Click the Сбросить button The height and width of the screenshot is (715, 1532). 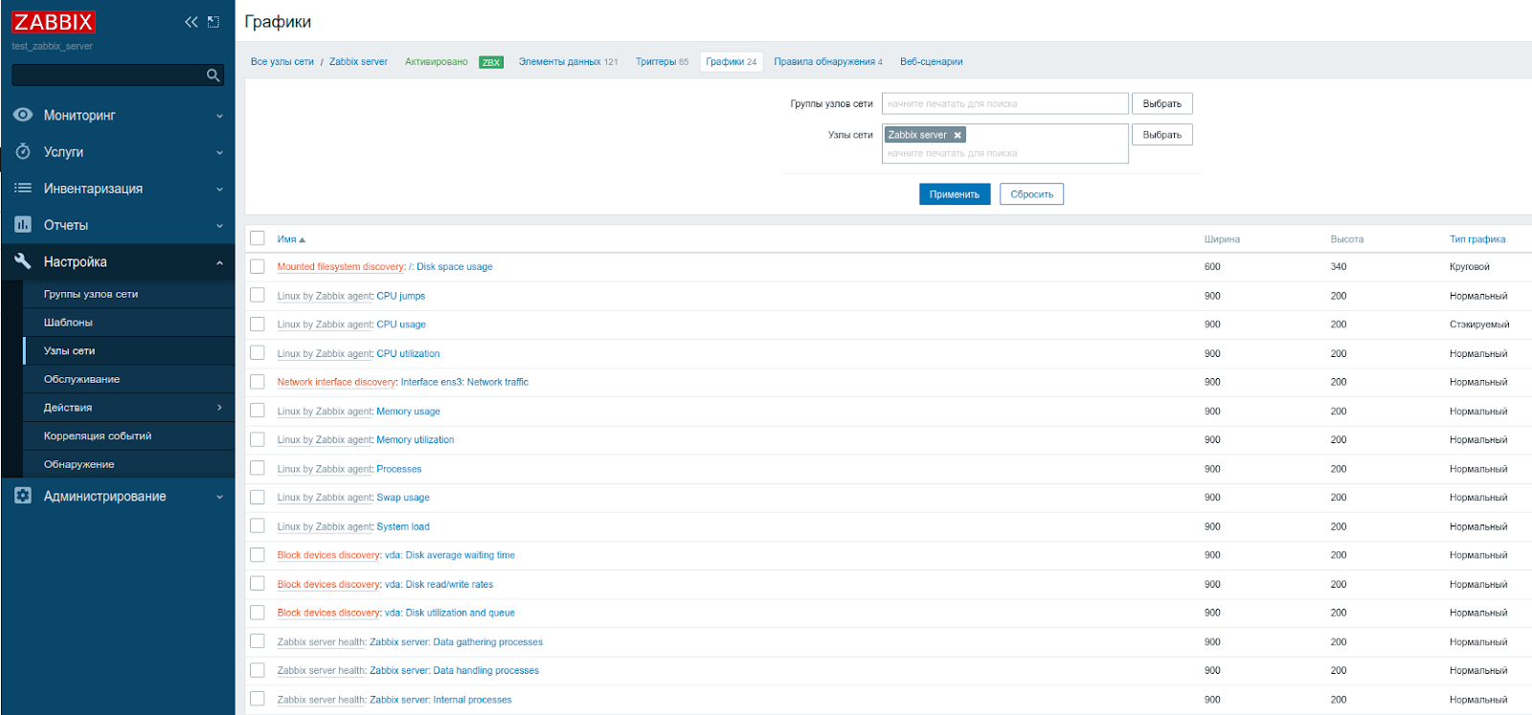[x=1032, y=194]
